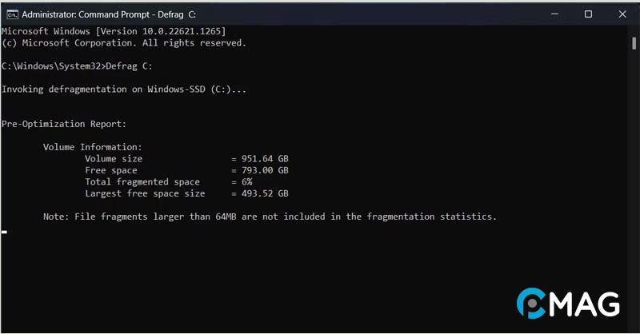Maximize the Command Prompt window
The height and width of the screenshot is (334, 640).
tap(588, 14)
